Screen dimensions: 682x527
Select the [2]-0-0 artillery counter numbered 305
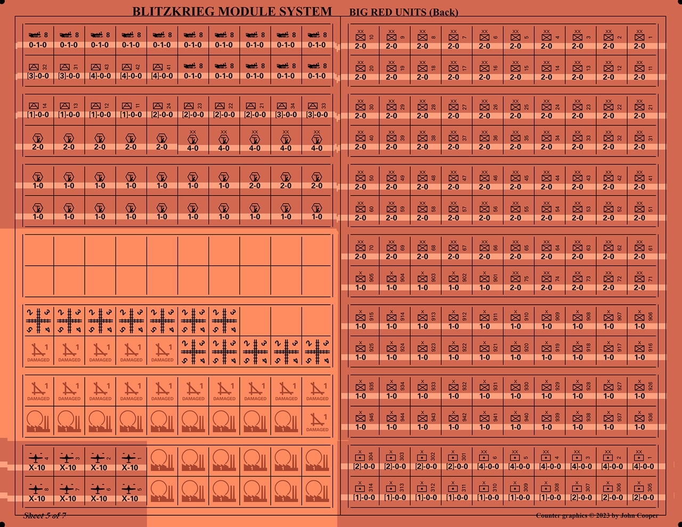pyautogui.click(x=643, y=491)
